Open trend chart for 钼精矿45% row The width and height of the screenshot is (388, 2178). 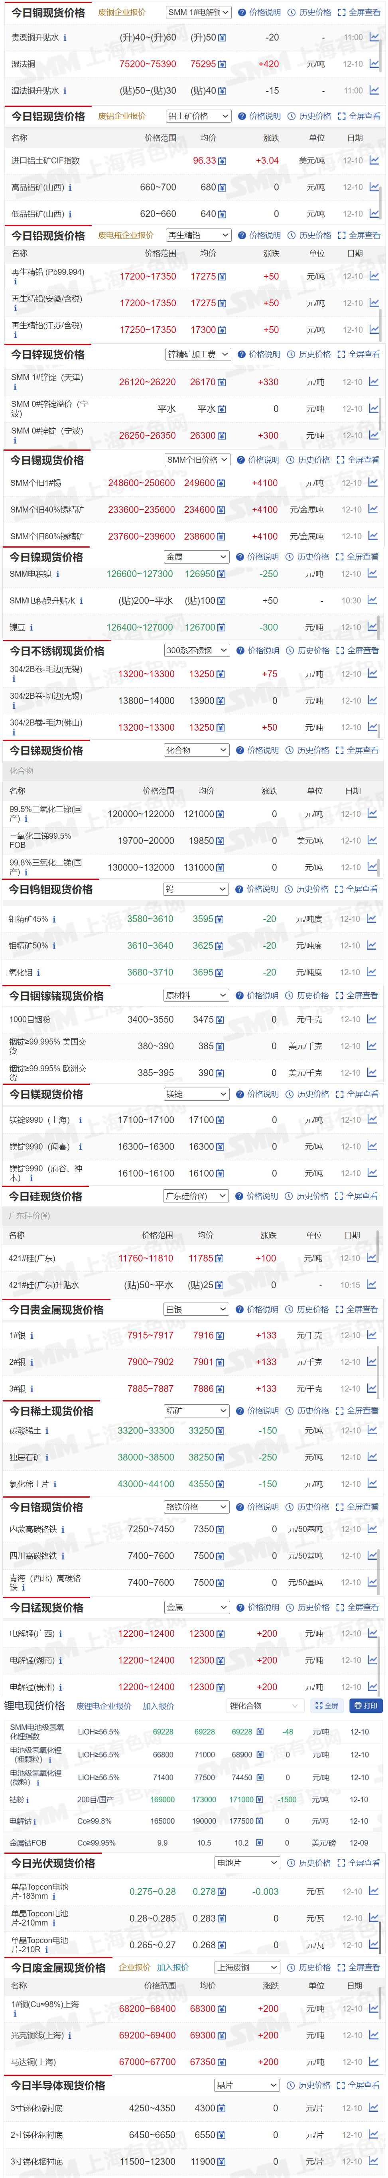tap(372, 918)
